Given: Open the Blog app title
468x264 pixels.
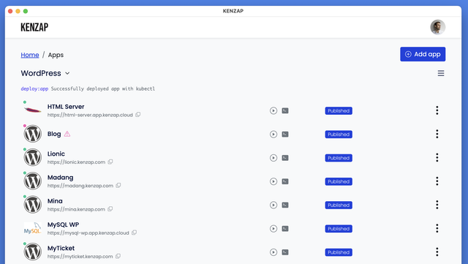Looking at the screenshot, I should tap(54, 134).
